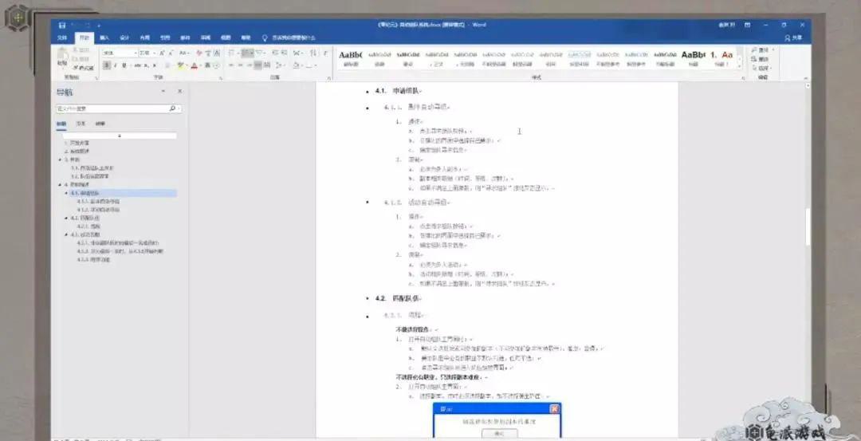
Task: Collapse heading 3 in navigation tree
Action: point(60,159)
